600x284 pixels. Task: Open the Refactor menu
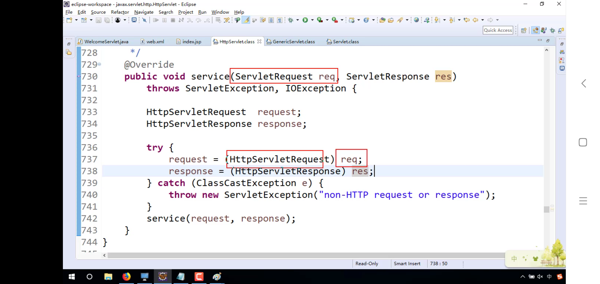(x=120, y=12)
